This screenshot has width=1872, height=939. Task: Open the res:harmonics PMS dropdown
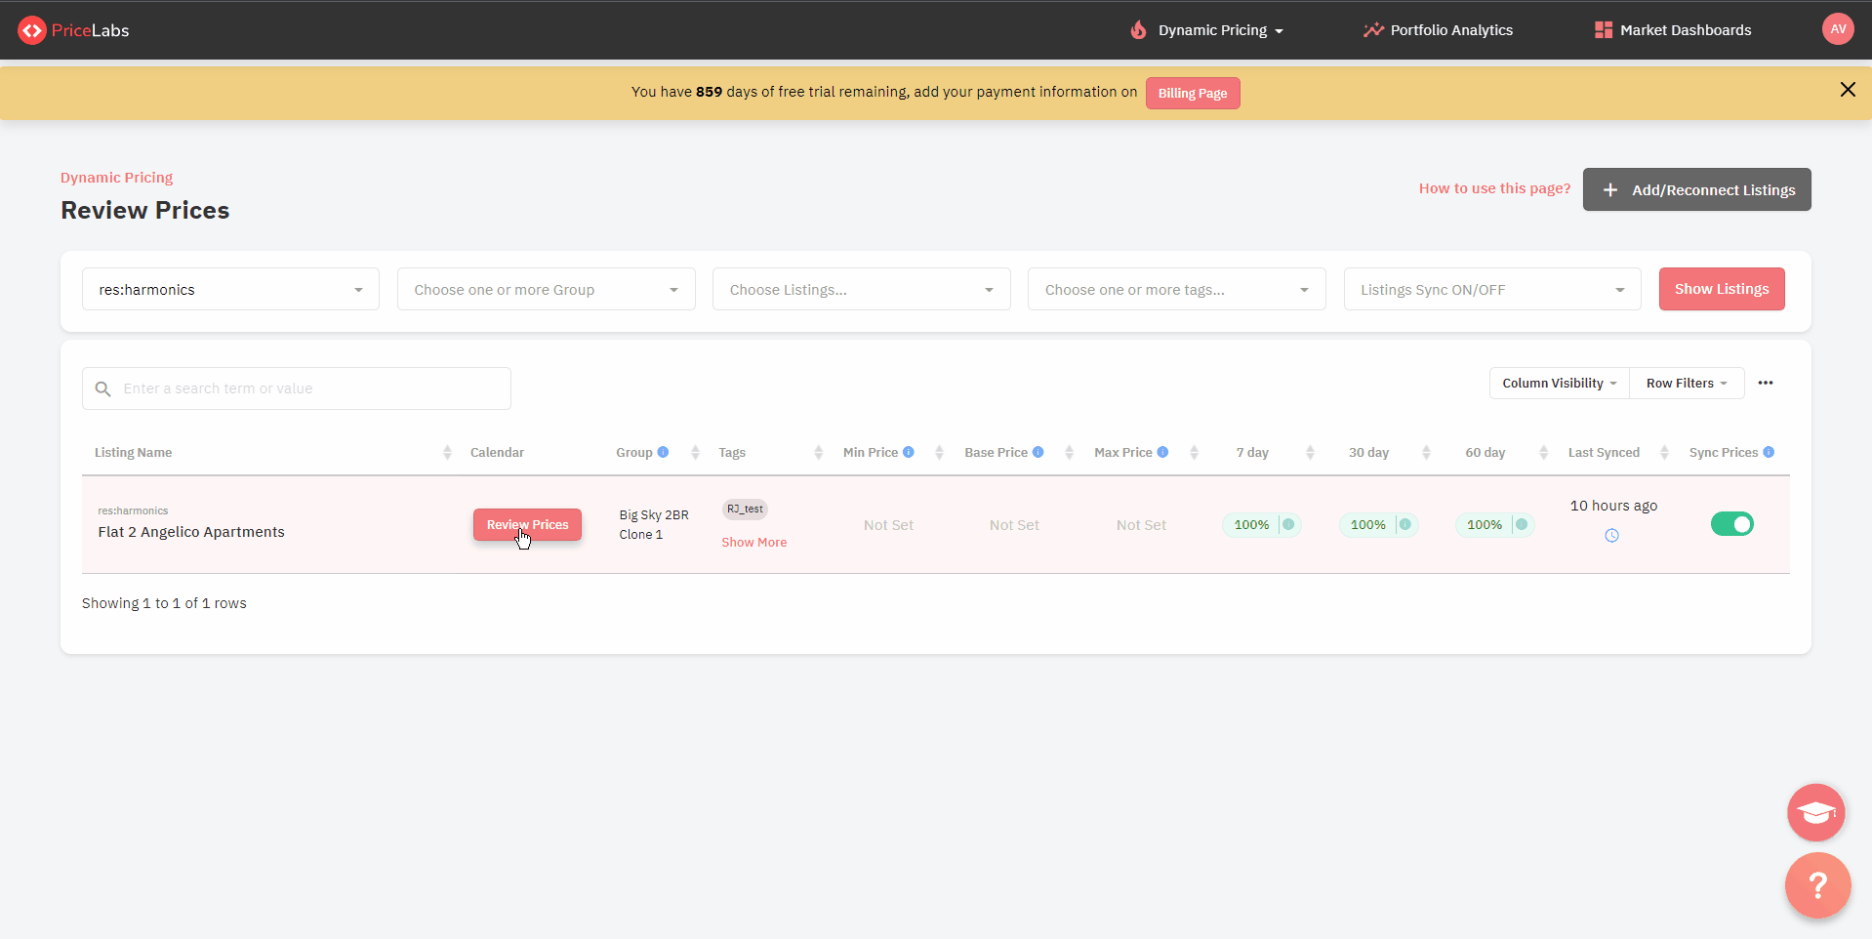230,289
